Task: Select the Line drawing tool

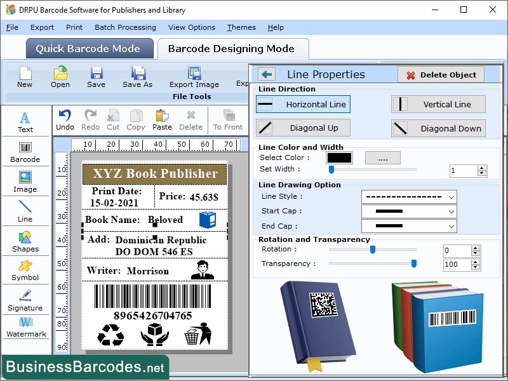Action: 25,211
